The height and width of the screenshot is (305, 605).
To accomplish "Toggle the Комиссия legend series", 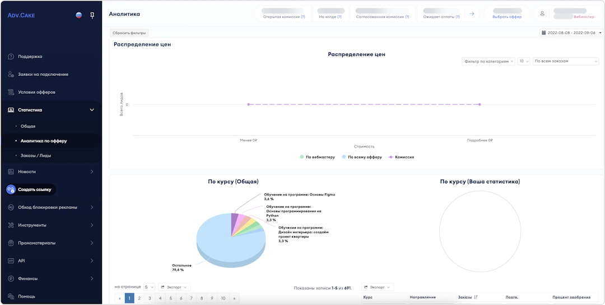I will click(x=401, y=158).
